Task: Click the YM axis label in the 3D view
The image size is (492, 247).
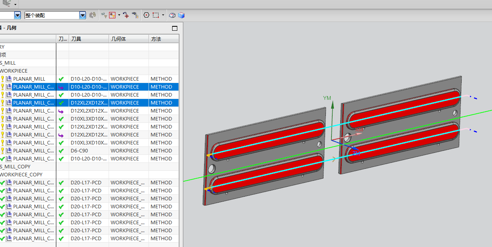Action: click(327, 98)
